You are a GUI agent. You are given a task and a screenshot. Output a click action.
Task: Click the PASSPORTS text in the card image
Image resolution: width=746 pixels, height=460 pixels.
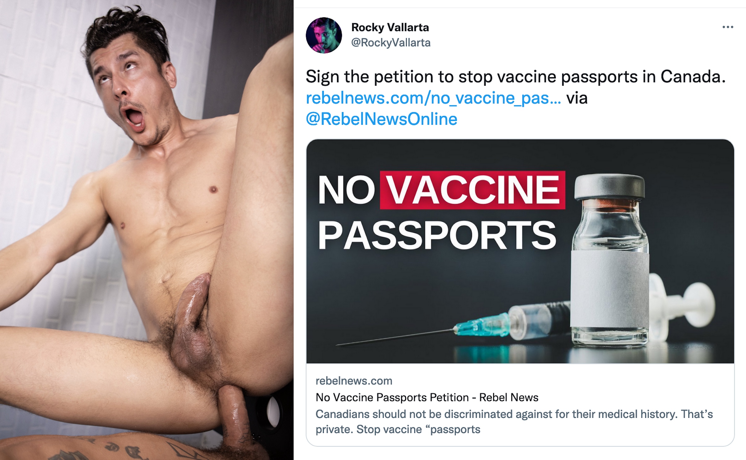(437, 235)
